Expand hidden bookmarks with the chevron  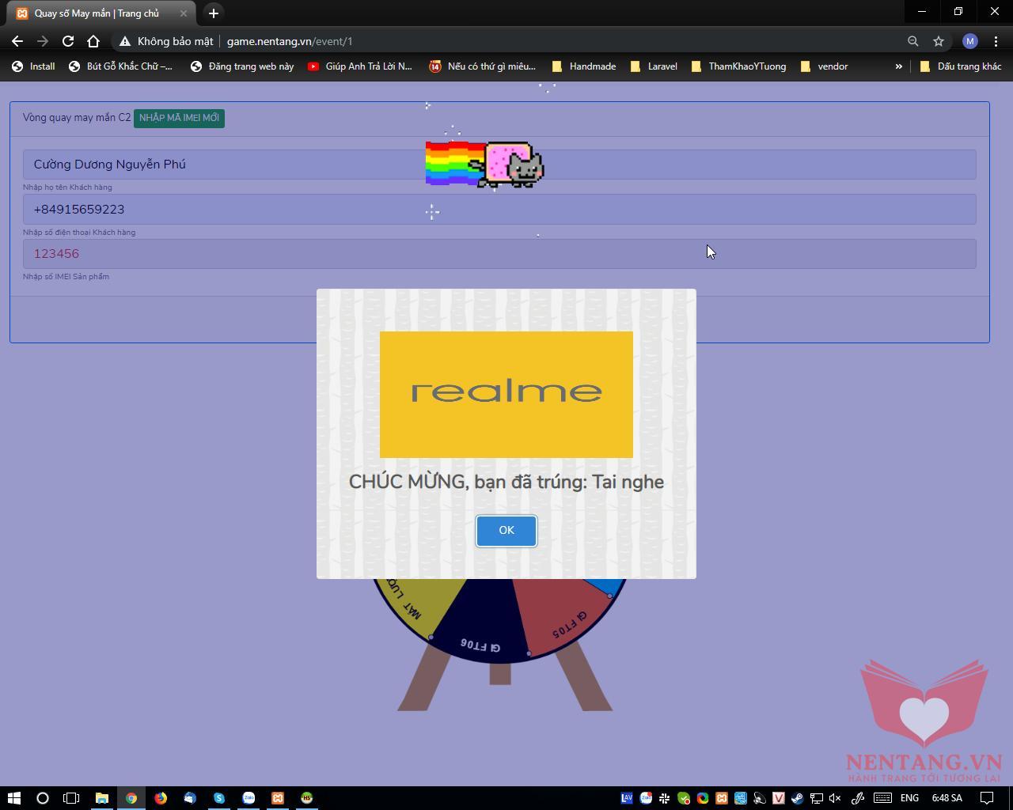[898, 66]
